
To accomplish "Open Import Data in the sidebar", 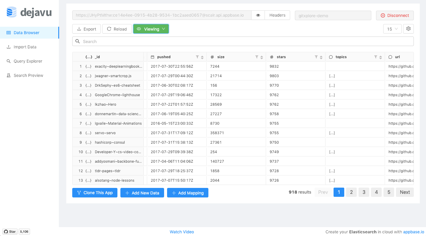I will click(x=29, y=47).
